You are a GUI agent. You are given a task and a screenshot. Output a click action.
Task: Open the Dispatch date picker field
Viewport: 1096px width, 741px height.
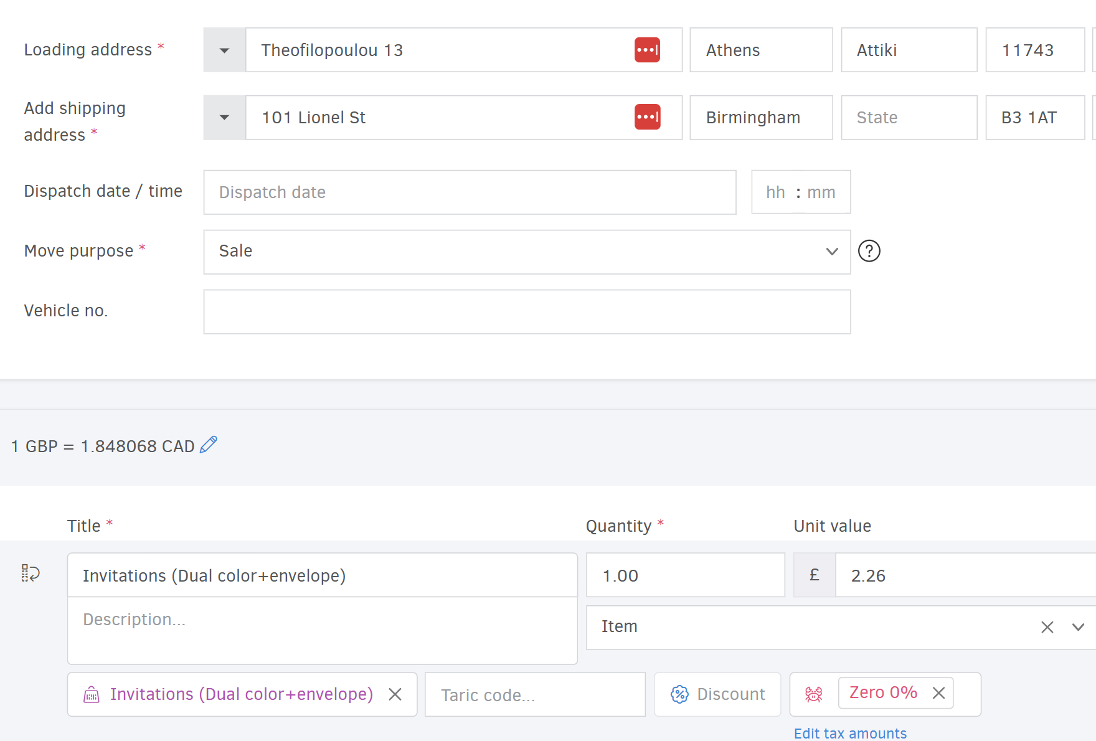(x=470, y=192)
